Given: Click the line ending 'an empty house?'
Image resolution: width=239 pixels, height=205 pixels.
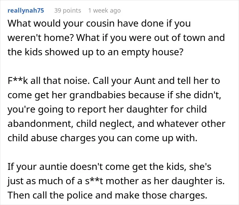Looking at the screenshot, I should 95,52.
